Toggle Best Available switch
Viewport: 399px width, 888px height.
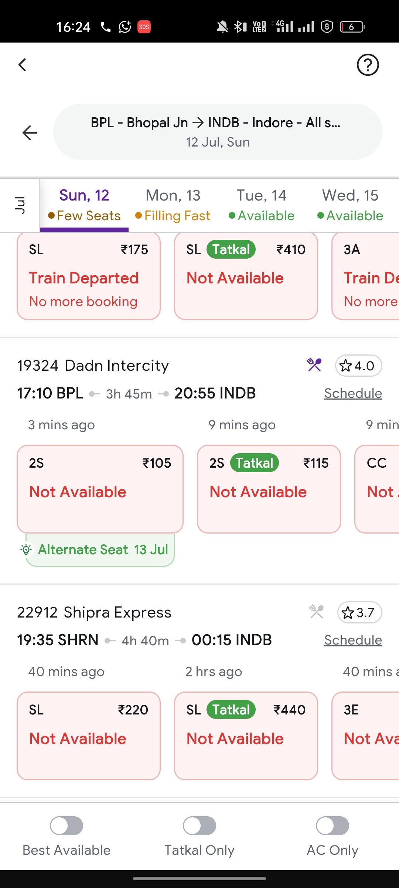(x=66, y=825)
